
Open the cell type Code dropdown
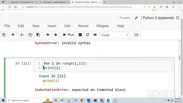click(x=115, y=35)
